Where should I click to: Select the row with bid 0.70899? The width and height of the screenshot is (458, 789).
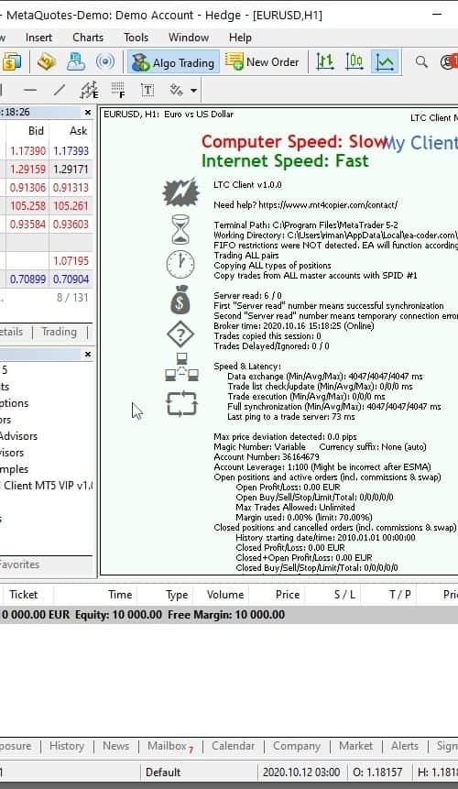click(x=46, y=279)
